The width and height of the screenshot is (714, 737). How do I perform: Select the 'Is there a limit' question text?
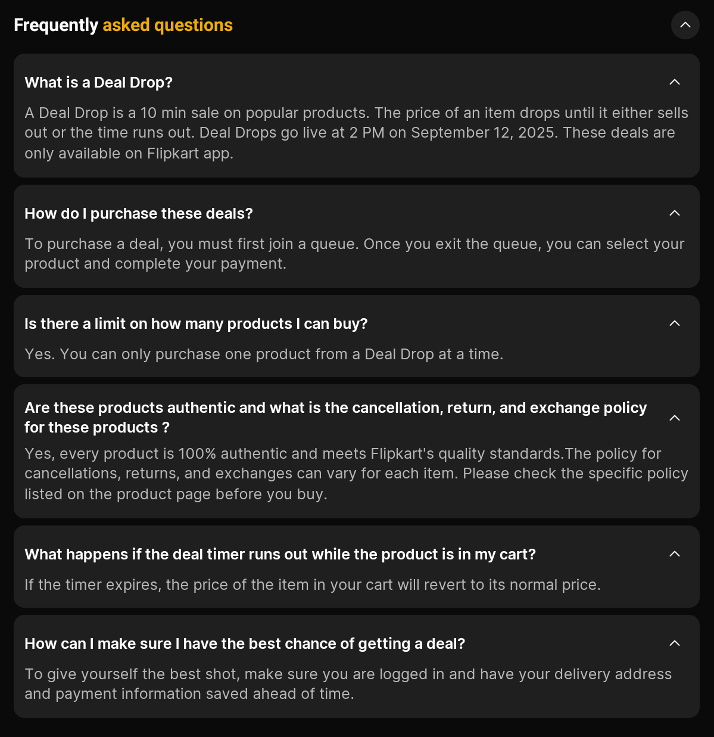[x=196, y=324]
